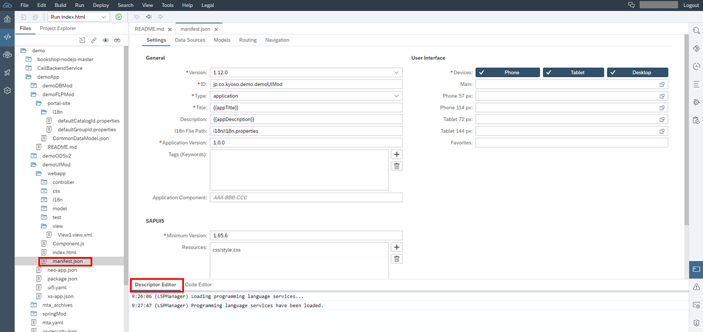703x332 pixels.
Task: Switch to the Data Sources tab
Action: [x=190, y=40]
